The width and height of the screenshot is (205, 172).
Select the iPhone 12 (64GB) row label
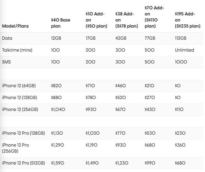(19, 86)
